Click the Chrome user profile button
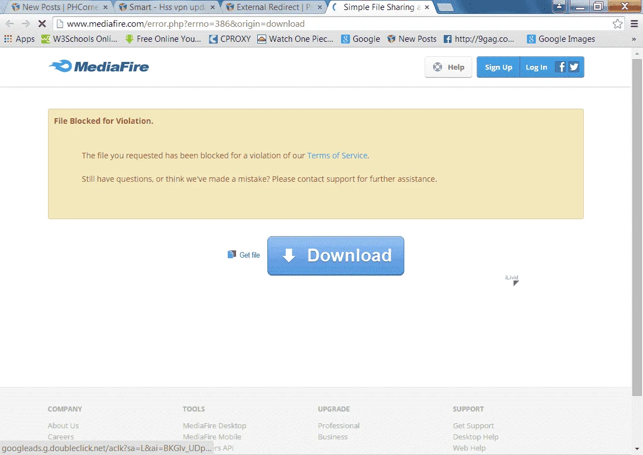The image size is (643, 455). pos(559,7)
